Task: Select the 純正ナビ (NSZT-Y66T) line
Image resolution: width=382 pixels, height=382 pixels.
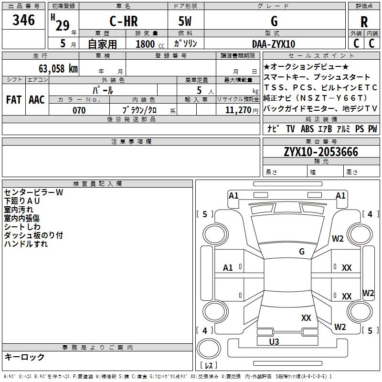Action: [x=316, y=98]
